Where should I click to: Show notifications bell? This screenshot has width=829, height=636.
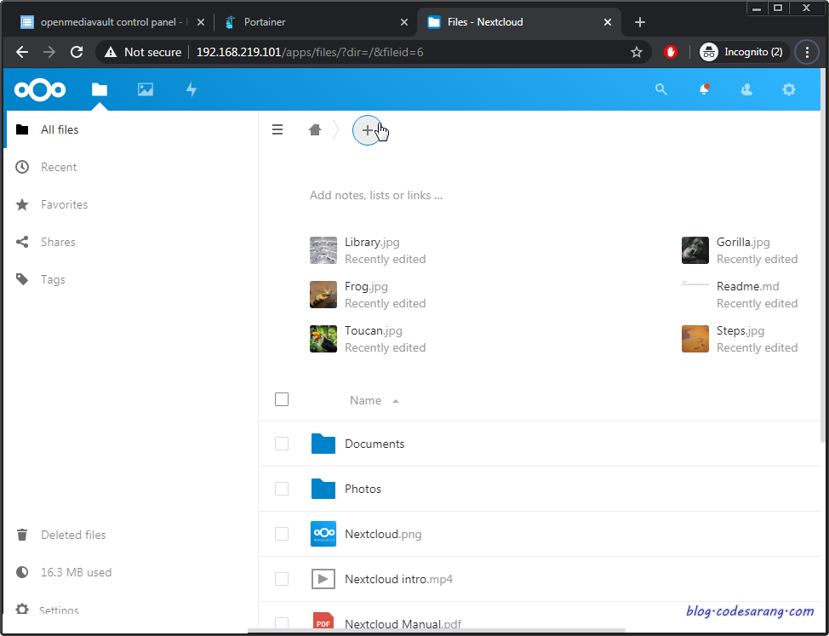click(704, 89)
